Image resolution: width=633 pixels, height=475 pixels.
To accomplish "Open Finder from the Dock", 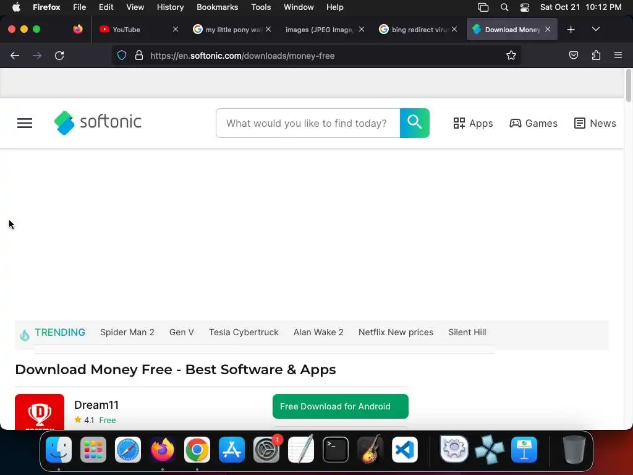I will tap(59, 450).
